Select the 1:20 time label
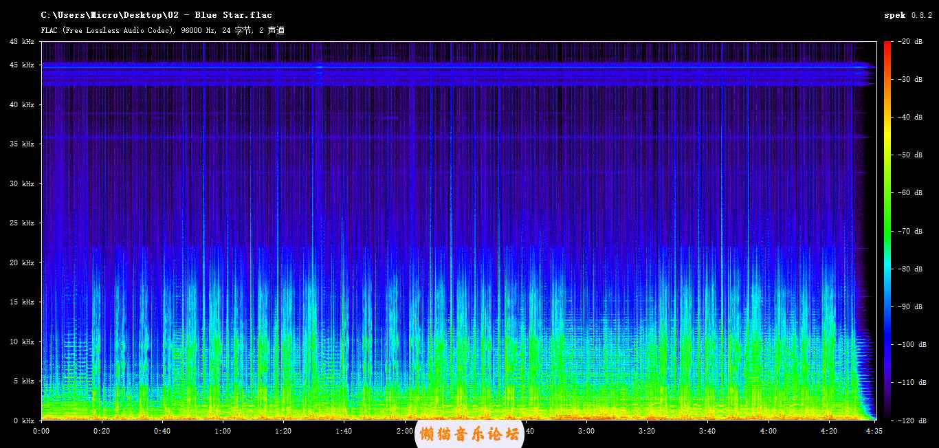This screenshot has width=939, height=448. 283,431
